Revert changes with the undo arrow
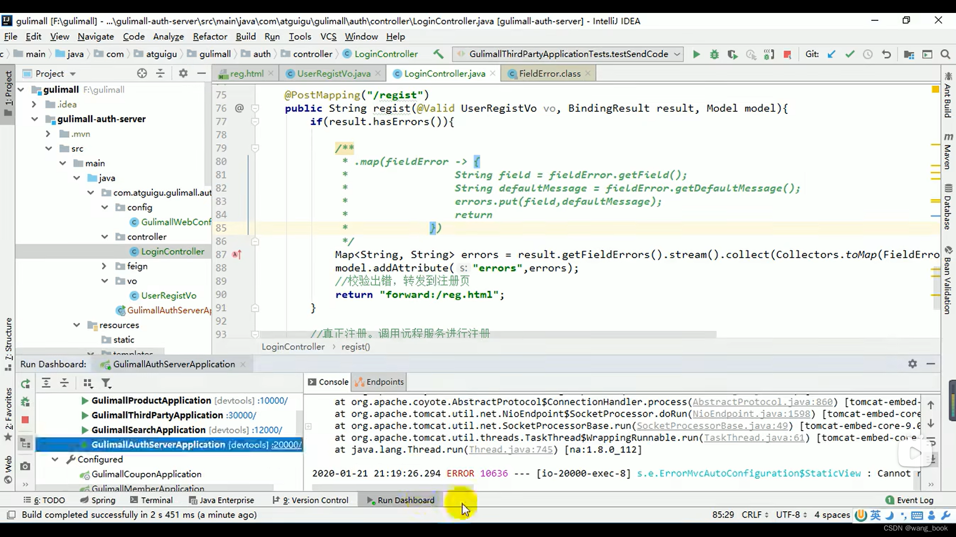The width and height of the screenshot is (956, 537). 886,54
